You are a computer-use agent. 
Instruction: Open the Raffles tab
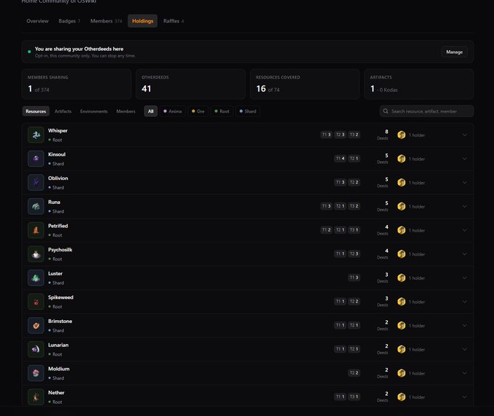(174, 21)
